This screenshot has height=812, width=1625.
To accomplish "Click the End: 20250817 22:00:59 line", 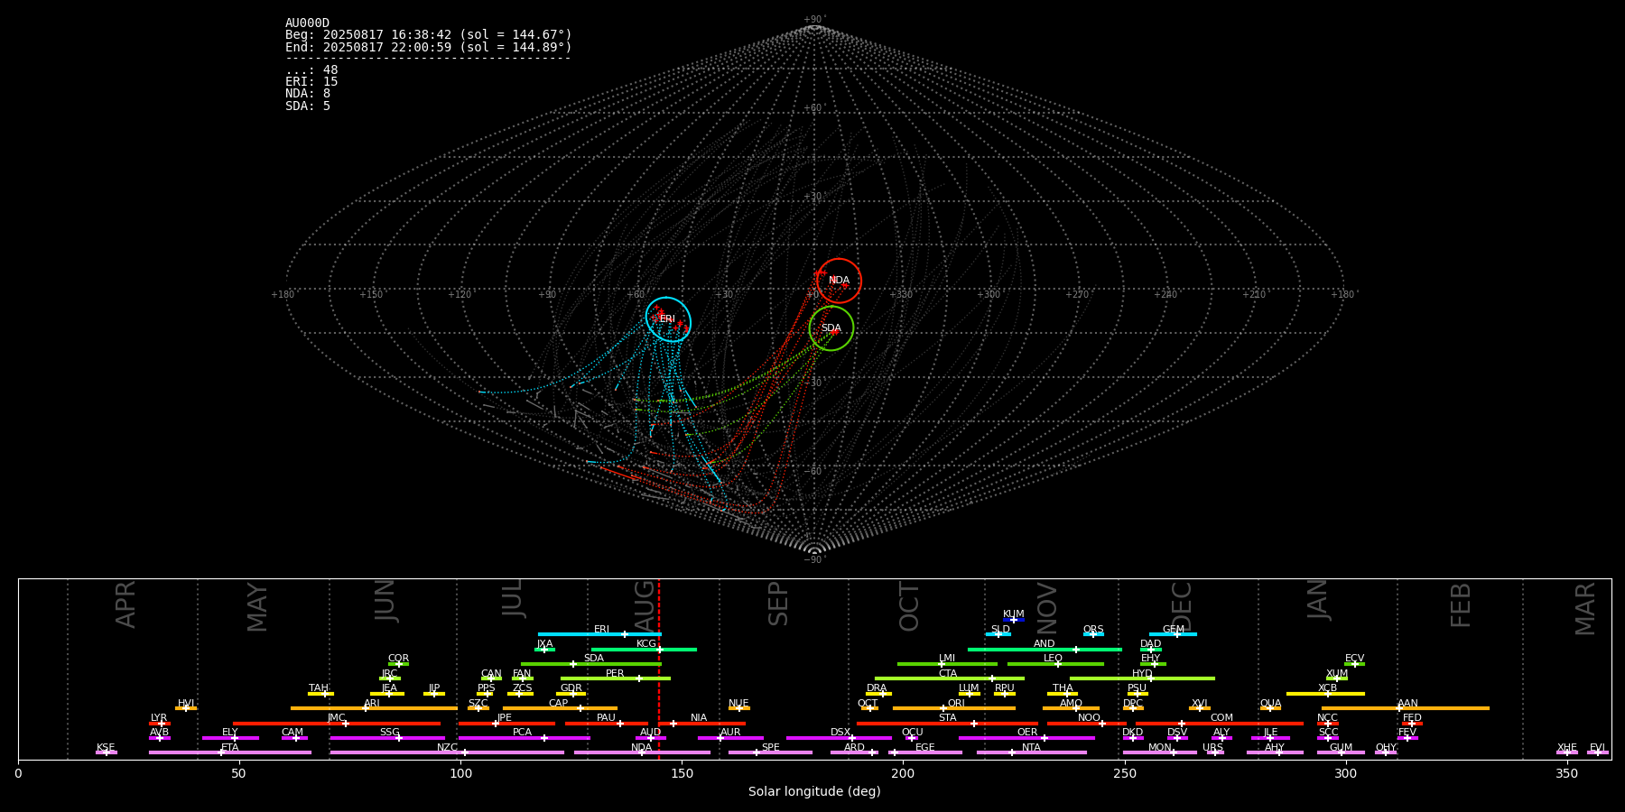I will coord(429,47).
